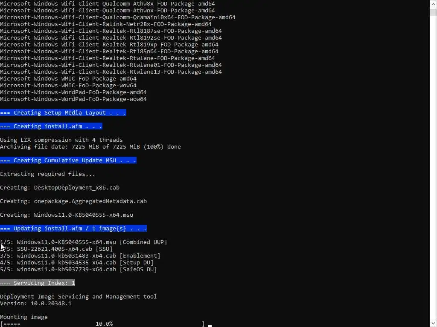Image resolution: width=437 pixels, height=327 pixels.
Task: Click the Realtek-Rtwlane-FOD-Package line
Action: pos(107,58)
